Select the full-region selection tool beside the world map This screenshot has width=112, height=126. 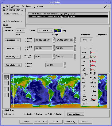tap(6, 77)
